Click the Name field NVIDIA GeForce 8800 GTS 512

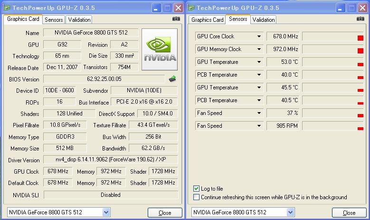pyautogui.click(x=91, y=33)
